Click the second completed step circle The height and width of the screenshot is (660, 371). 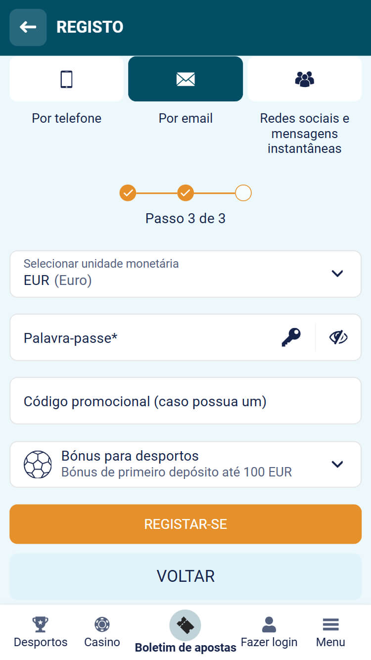185,192
